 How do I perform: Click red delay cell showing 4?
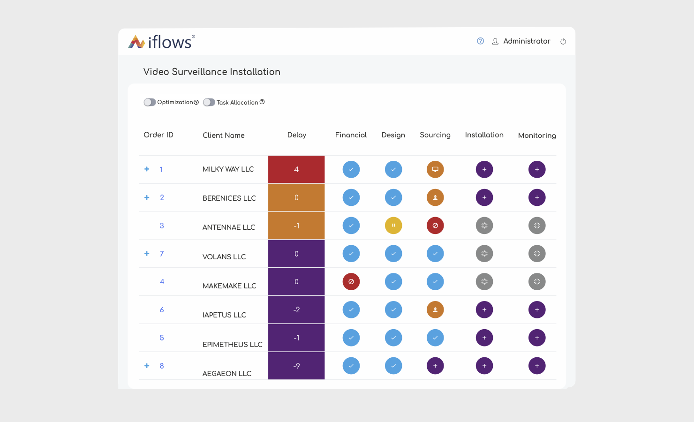(x=296, y=169)
